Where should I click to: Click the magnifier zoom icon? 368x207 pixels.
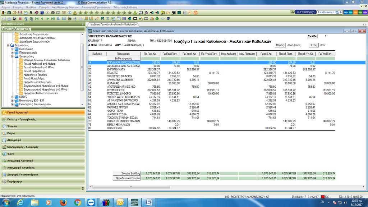[31, 19]
